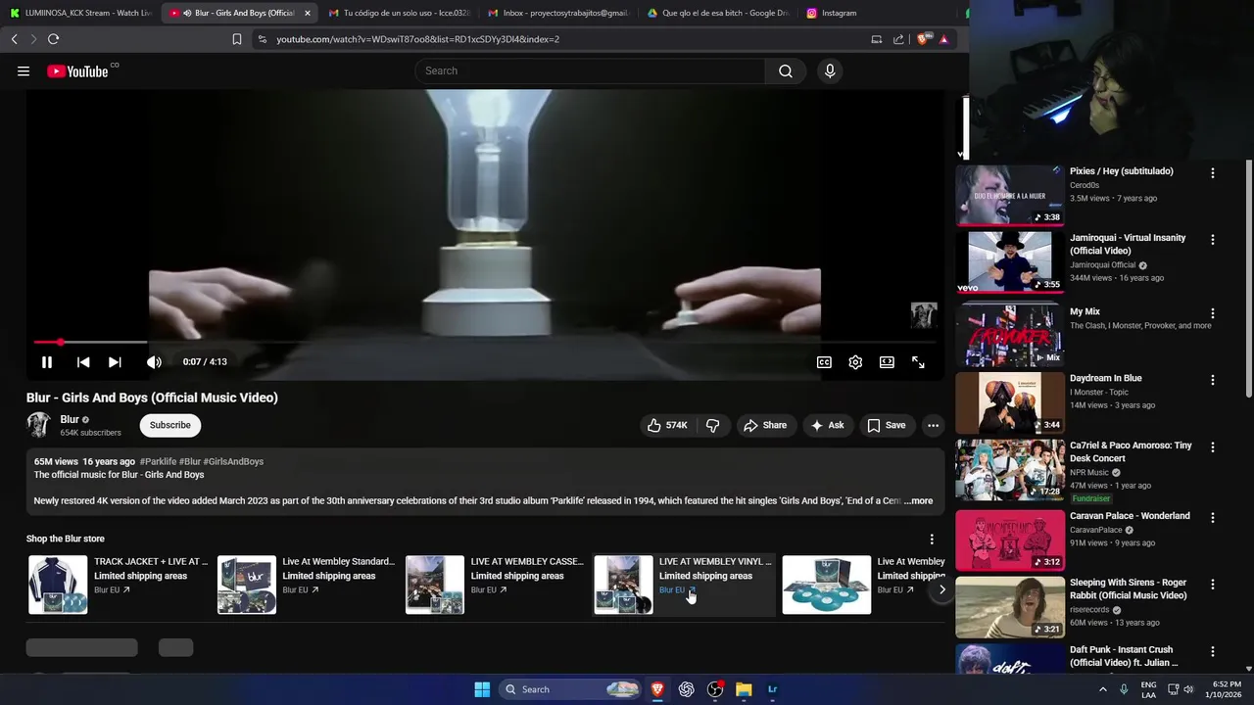
Task: Skip to the previous video
Action: click(x=83, y=362)
